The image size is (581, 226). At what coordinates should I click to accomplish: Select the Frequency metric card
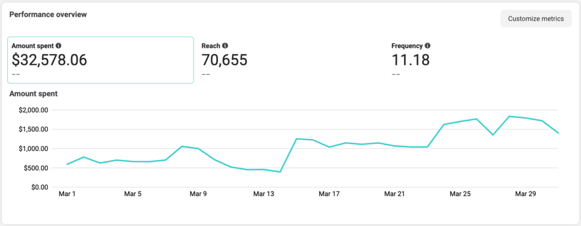(481, 60)
